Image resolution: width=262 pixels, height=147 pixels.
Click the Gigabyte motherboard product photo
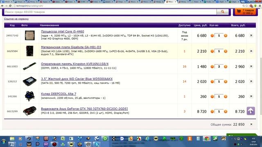click(x=30, y=51)
